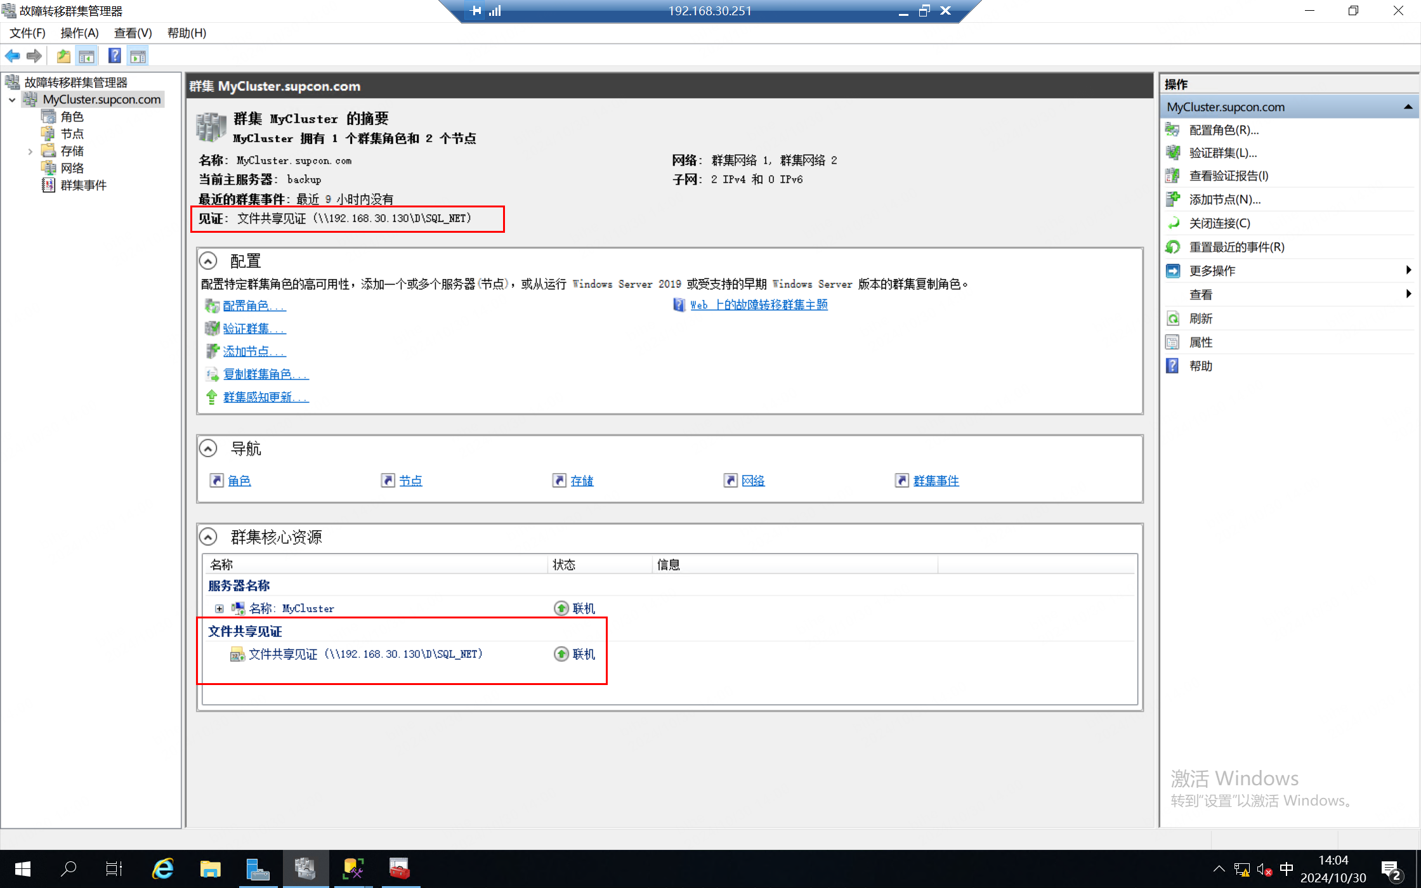
Task: Open Properties (属性) in actions pane
Action: coord(1200,343)
